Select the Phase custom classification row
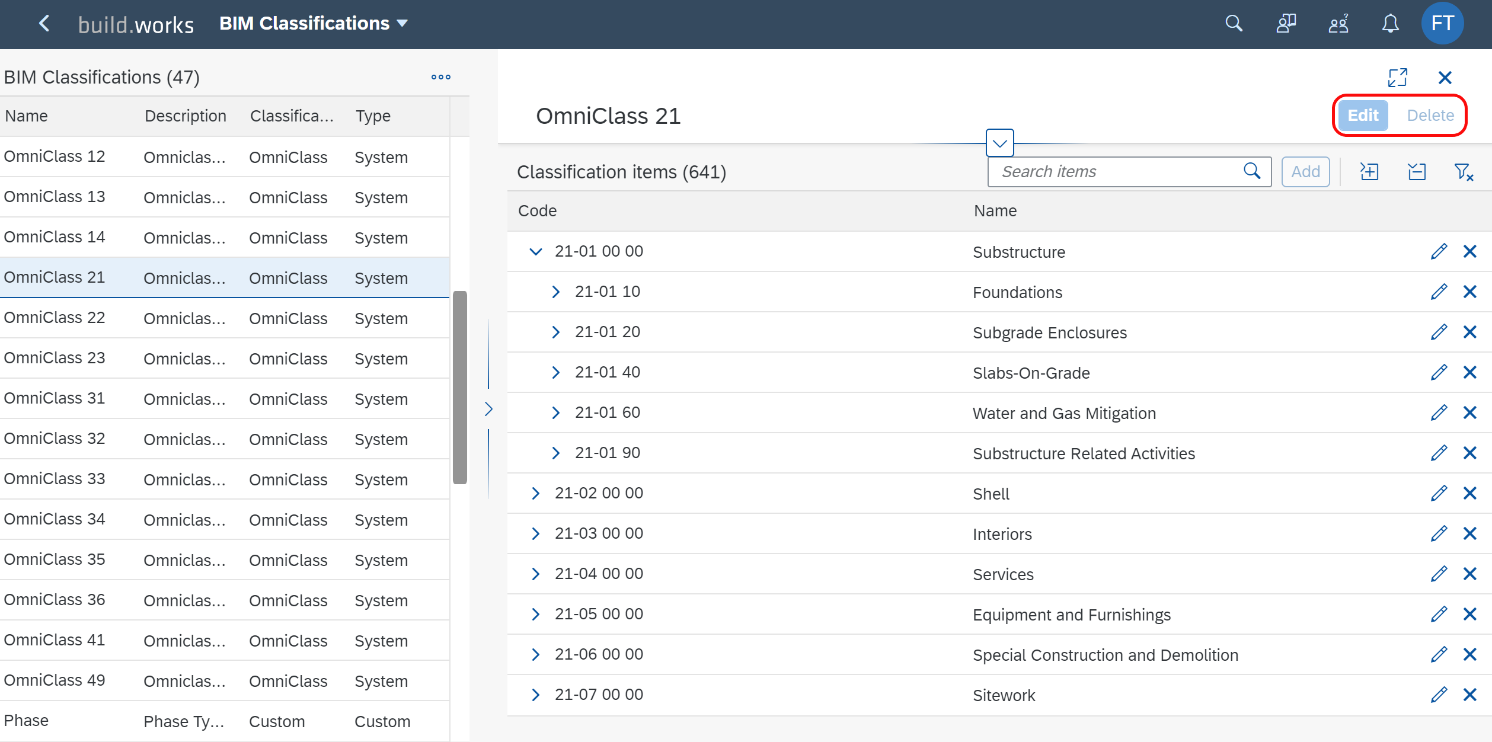The image size is (1492, 742). pos(225,721)
